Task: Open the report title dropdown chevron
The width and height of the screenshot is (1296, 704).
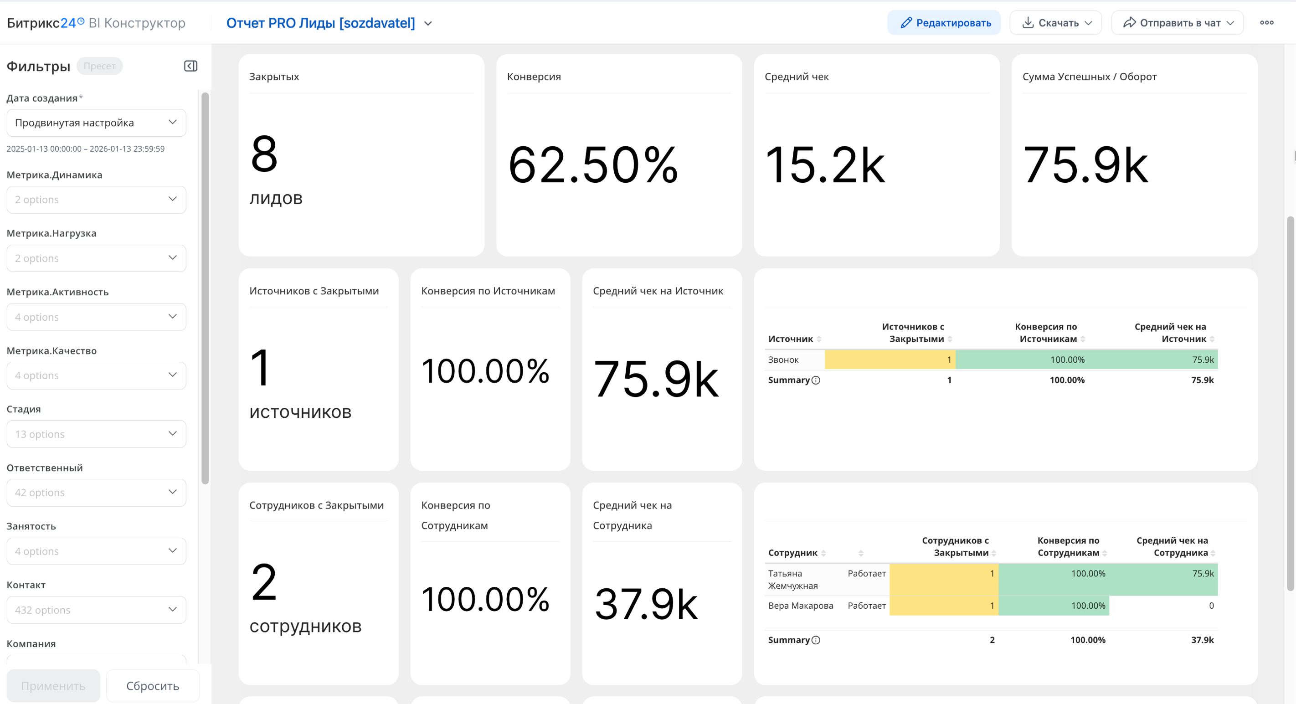Action: pyautogui.click(x=428, y=23)
